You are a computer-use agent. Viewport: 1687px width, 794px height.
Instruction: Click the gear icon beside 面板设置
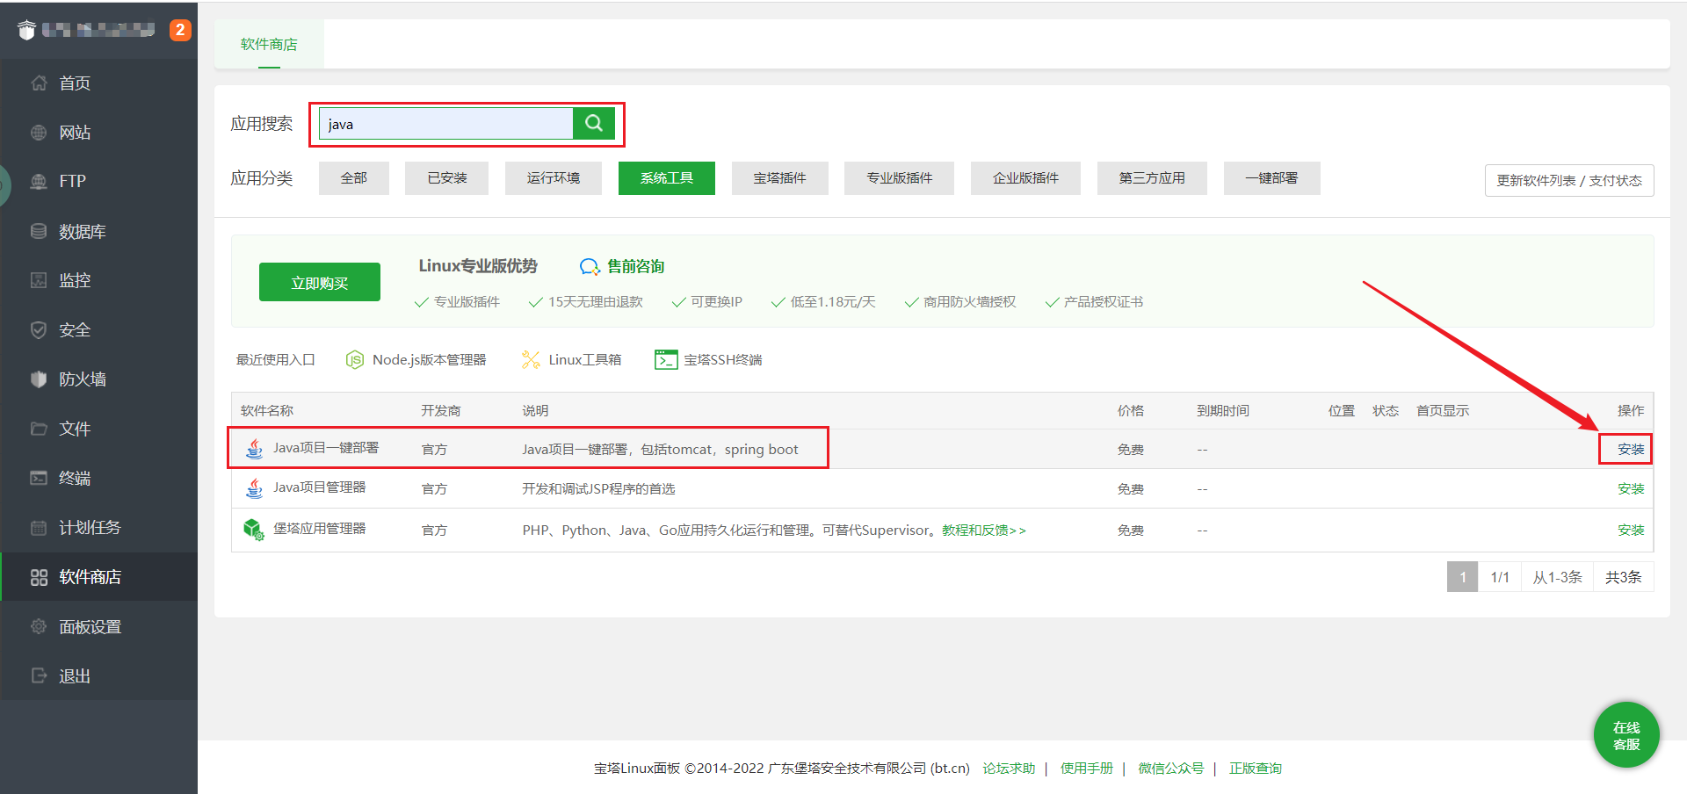pos(39,626)
